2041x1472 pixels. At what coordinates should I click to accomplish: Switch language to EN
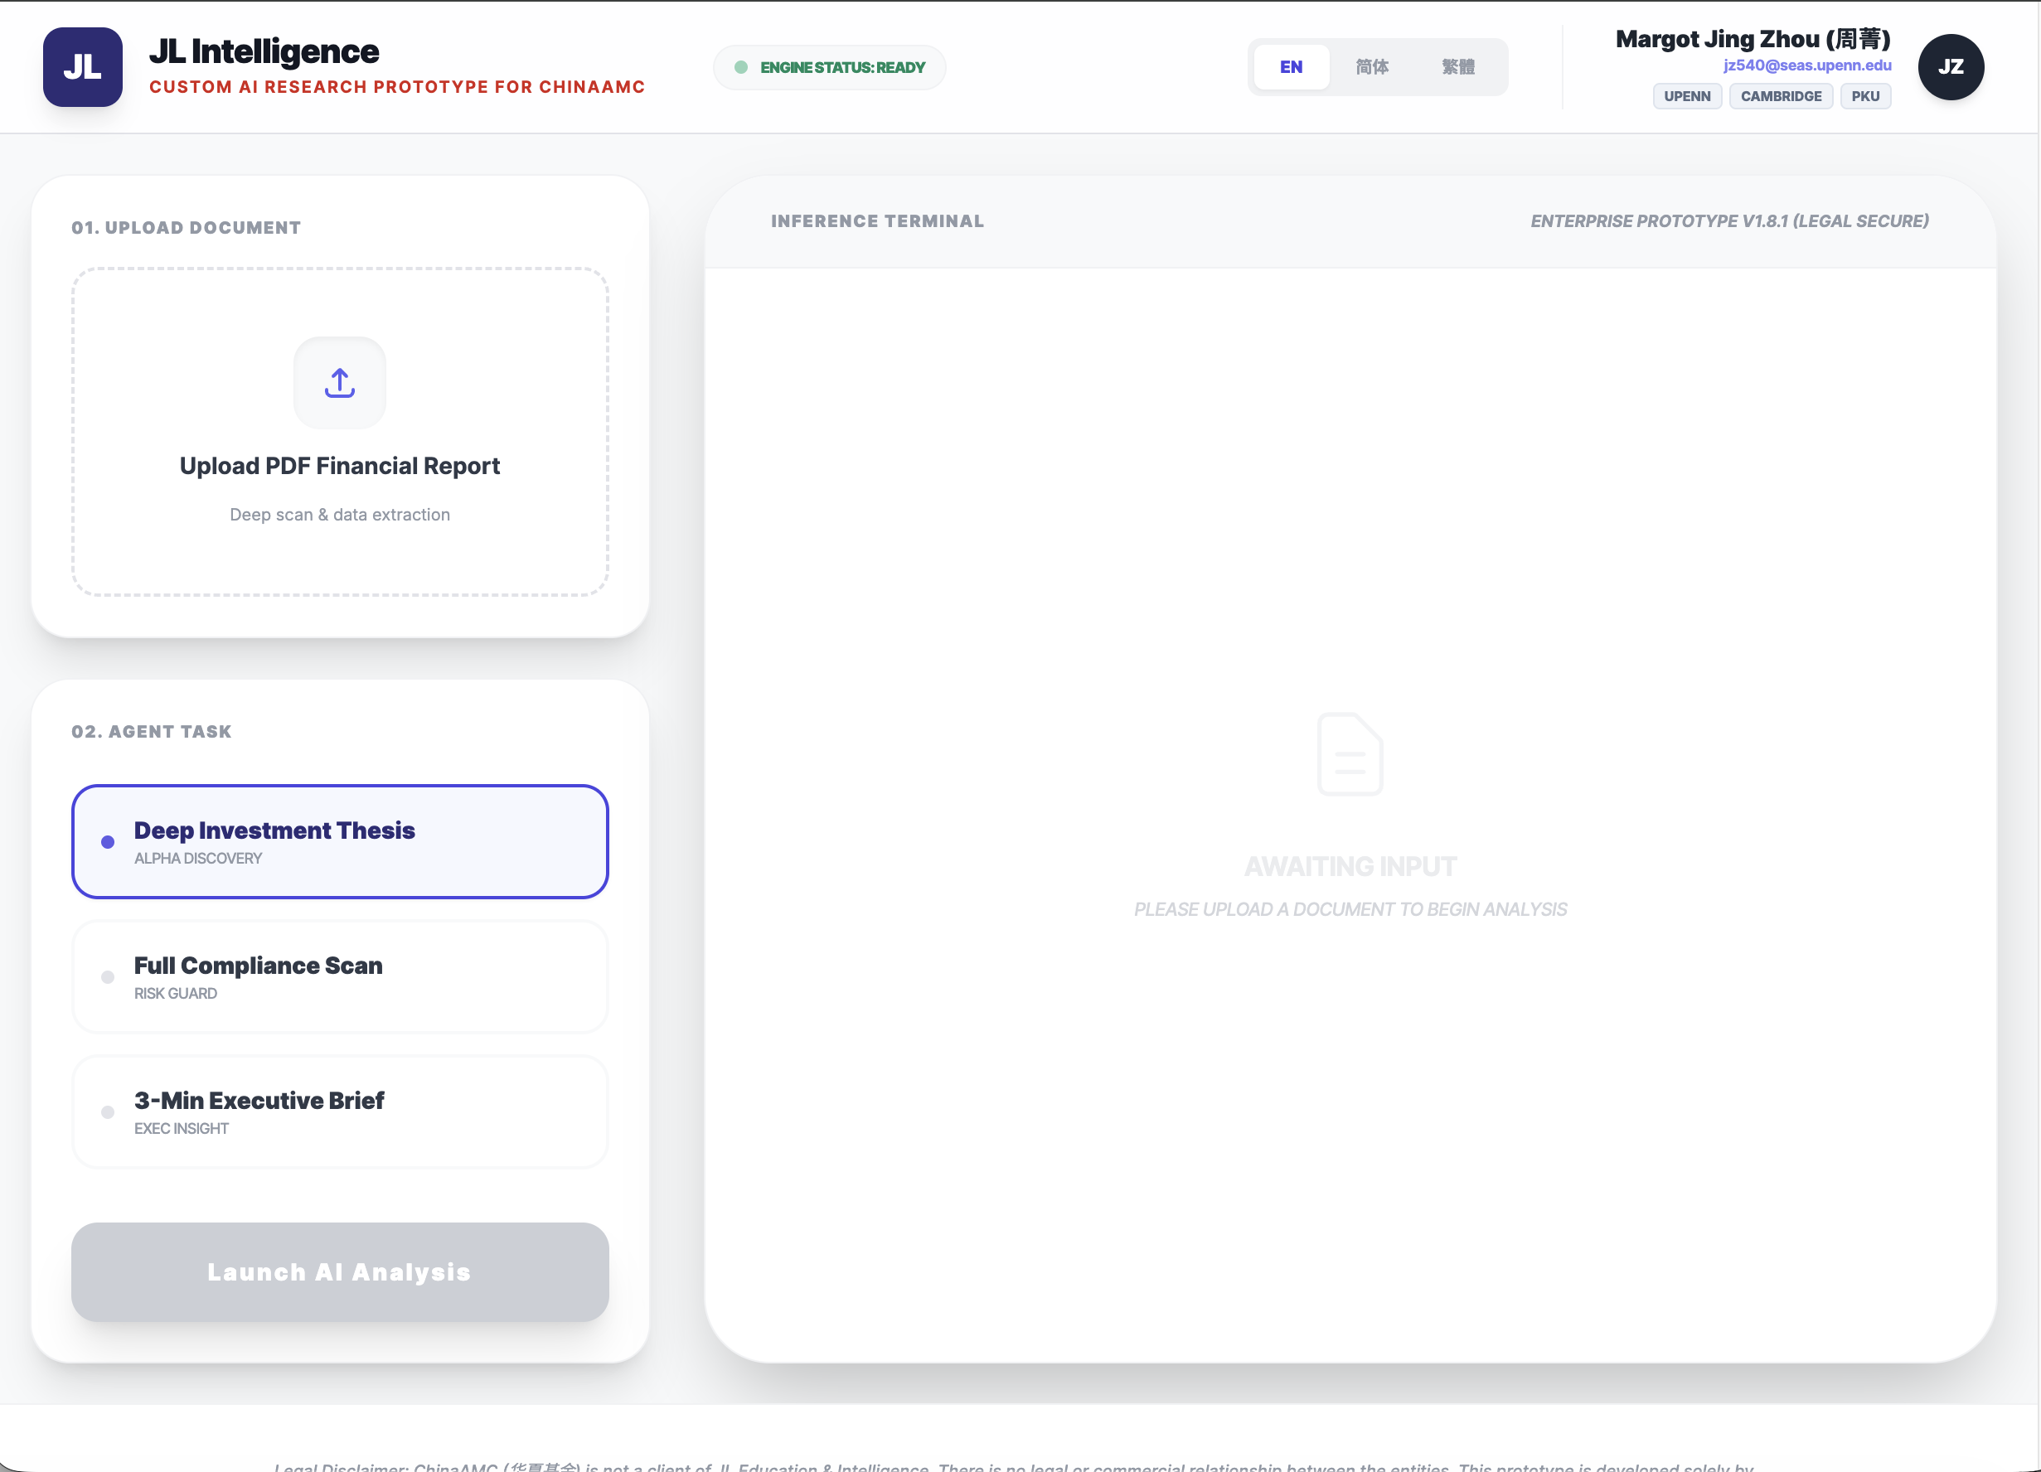pos(1291,66)
